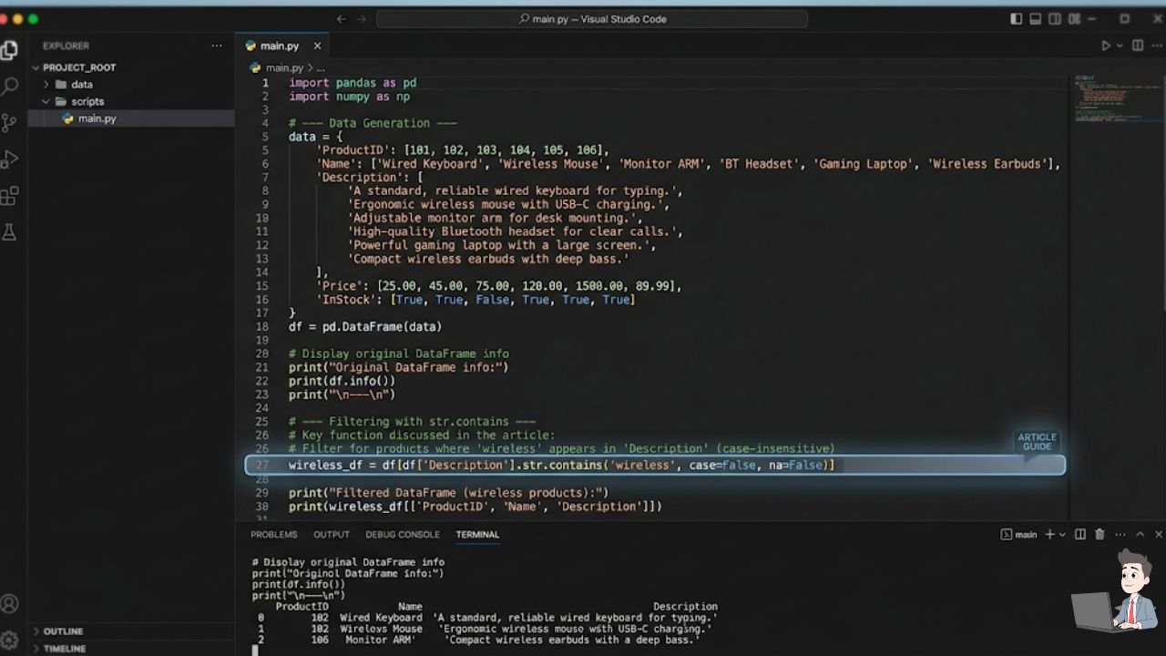Click the Filtering with str.contains comment
The image size is (1166, 656).
(x=412, y=421)
